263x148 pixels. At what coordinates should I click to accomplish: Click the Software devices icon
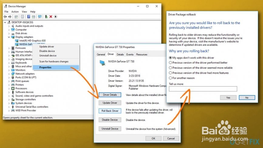(x=13, y=92)
